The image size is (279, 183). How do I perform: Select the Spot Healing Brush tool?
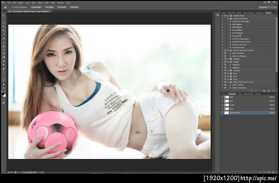pos(4,38)
